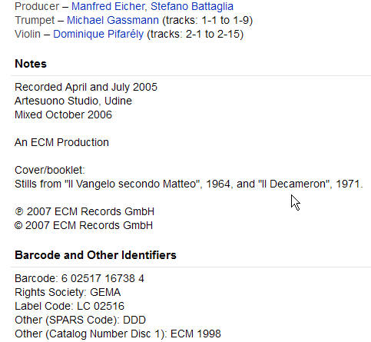Open the Stefano Battaglia producer link
Screen dimensions: 371x342
(x=192, y=6)
